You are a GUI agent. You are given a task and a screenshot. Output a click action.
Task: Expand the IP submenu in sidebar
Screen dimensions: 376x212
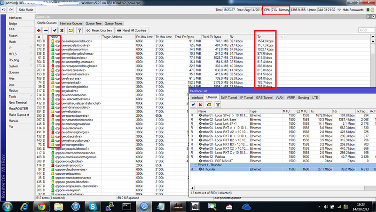point(31,48)
